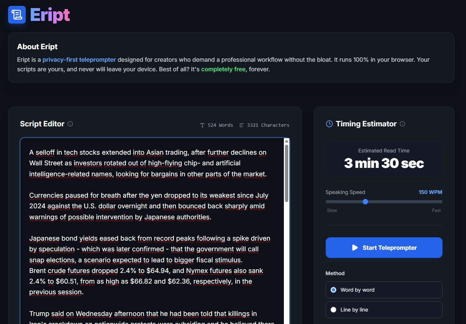This screenshot has height=324, width=466.
Task: Click the script editor scrollbar thumb
Action: (286, 173)
